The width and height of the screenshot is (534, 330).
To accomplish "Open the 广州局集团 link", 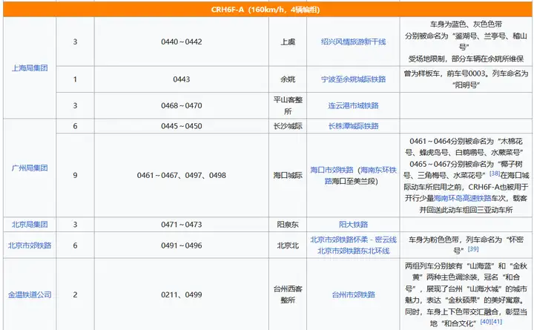I will point(30,168).
